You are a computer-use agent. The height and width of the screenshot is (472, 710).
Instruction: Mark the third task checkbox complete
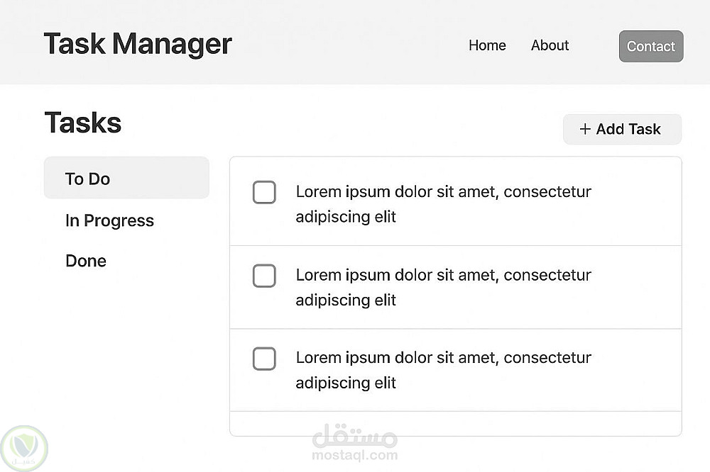[264, 359]
